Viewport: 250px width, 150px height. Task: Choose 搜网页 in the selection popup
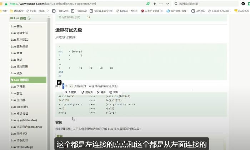coord(87,92)
